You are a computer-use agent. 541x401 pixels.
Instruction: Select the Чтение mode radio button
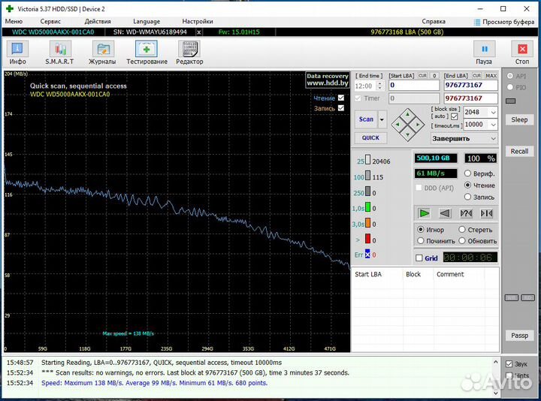click(x=467, y=185)
